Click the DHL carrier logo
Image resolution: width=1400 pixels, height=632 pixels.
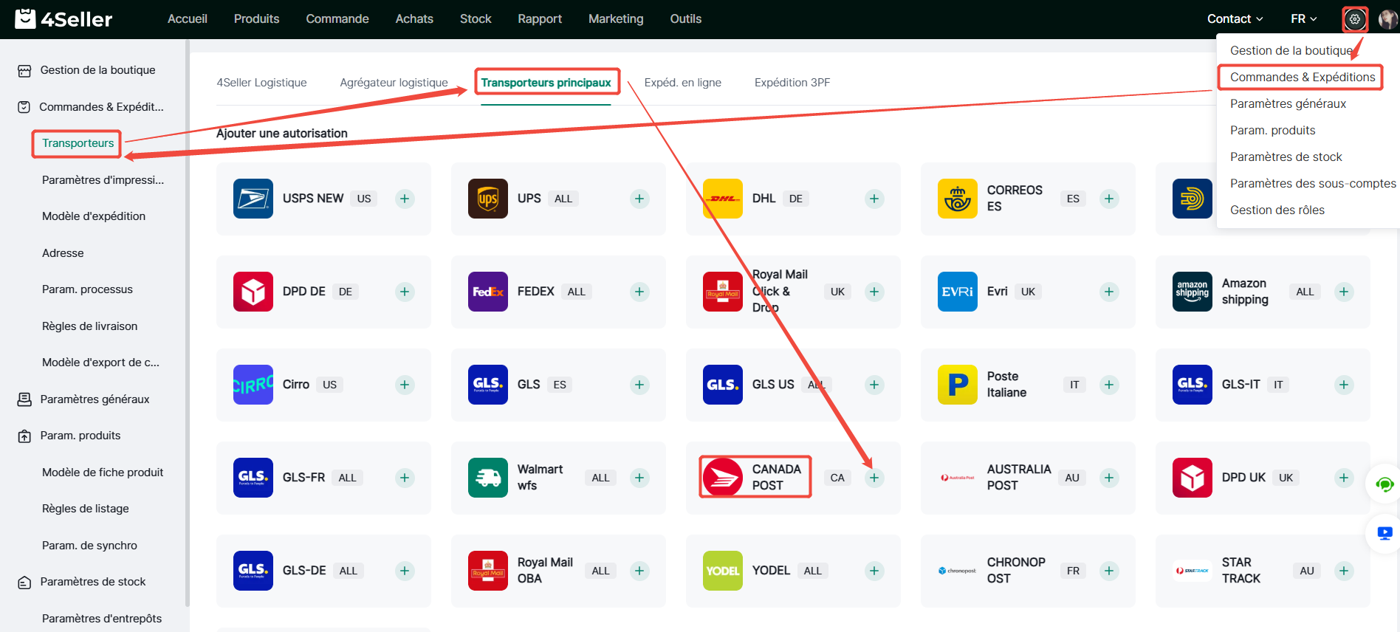point(723,199)
